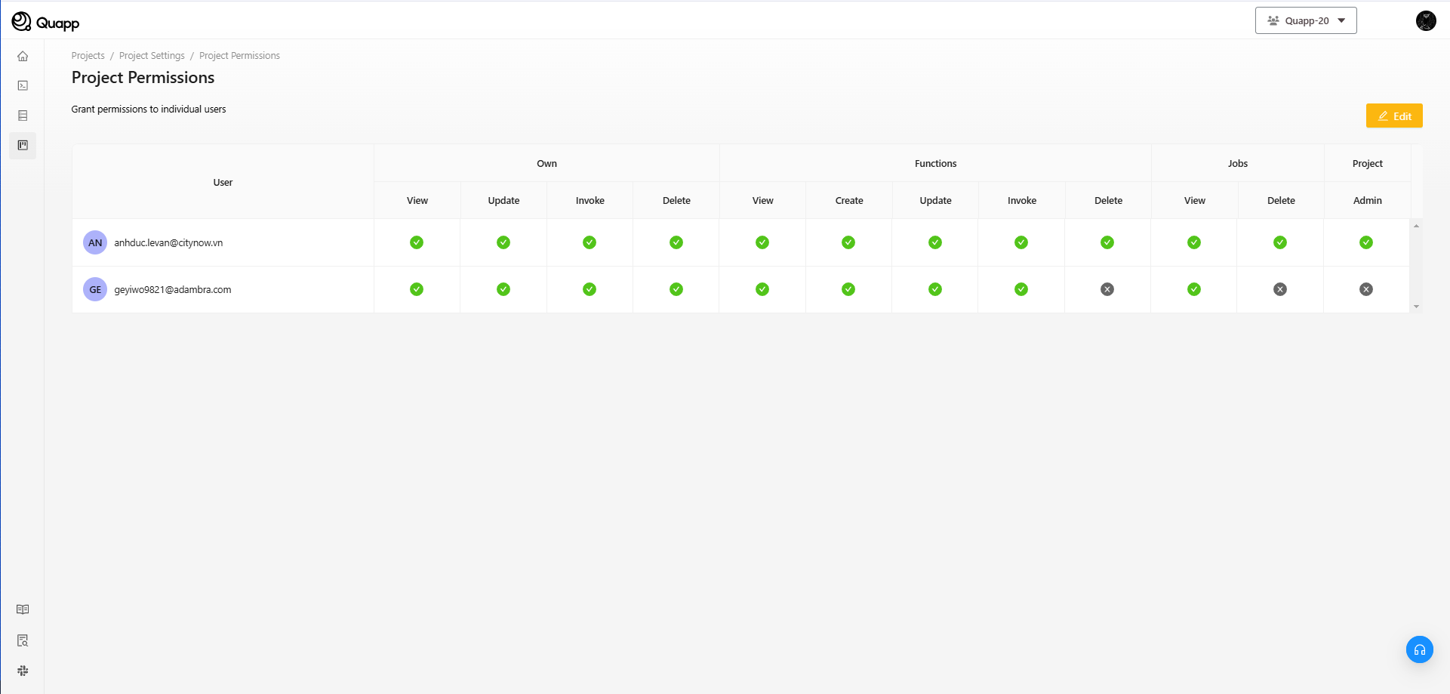Viewport: 1450px width, 694px height.
Task: Click geyiwo9821 Functions Update checkmark
Action: (x=935, y=289)
